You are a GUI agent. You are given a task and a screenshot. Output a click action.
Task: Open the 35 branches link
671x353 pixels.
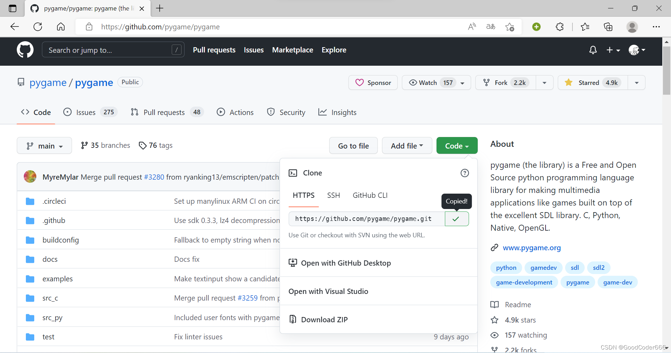105,145
